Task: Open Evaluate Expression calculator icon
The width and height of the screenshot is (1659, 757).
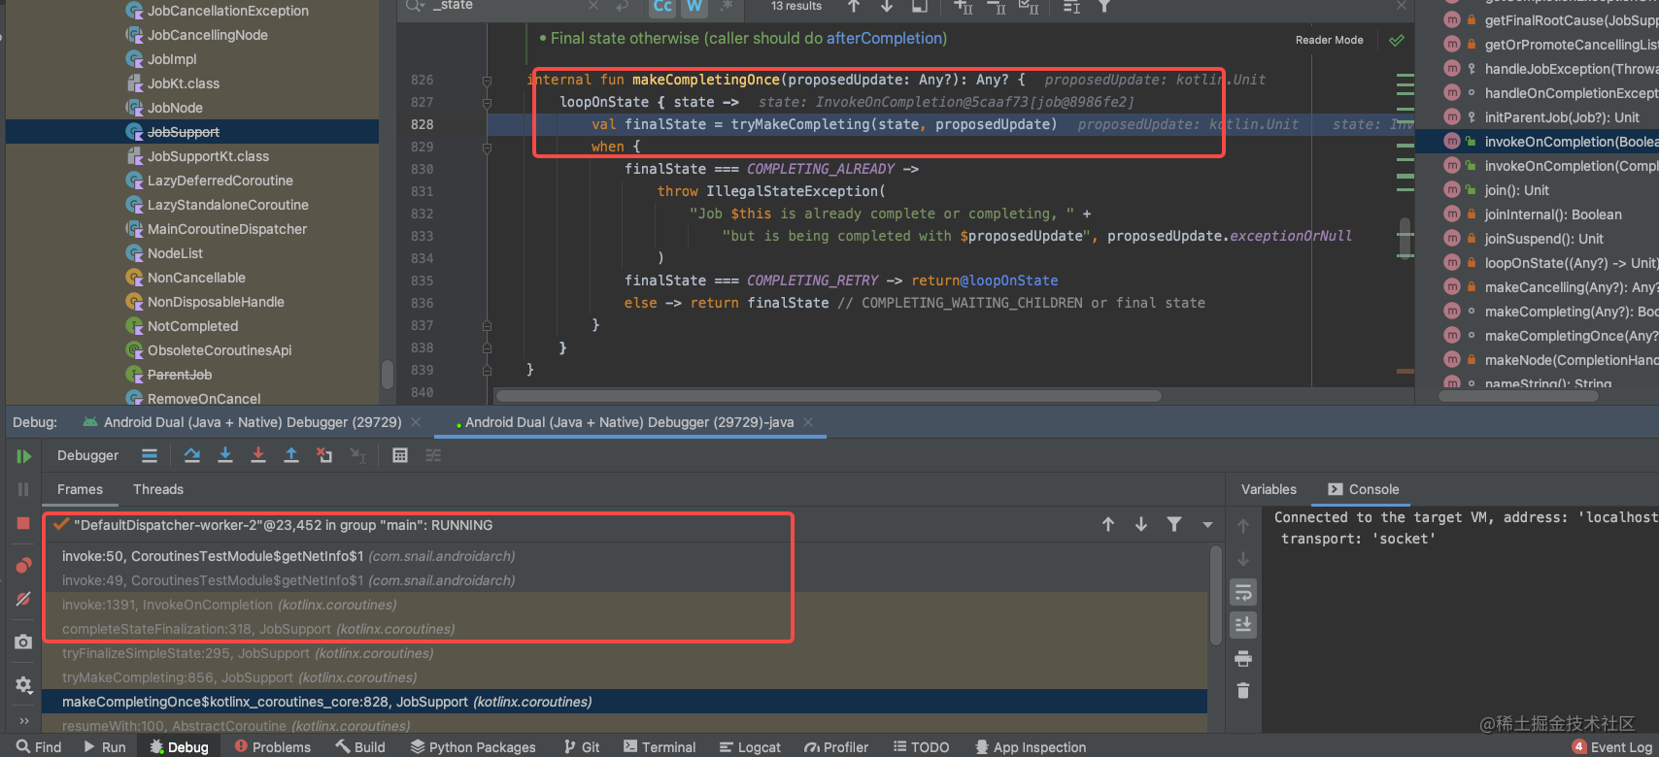Action: coord(399,455)
